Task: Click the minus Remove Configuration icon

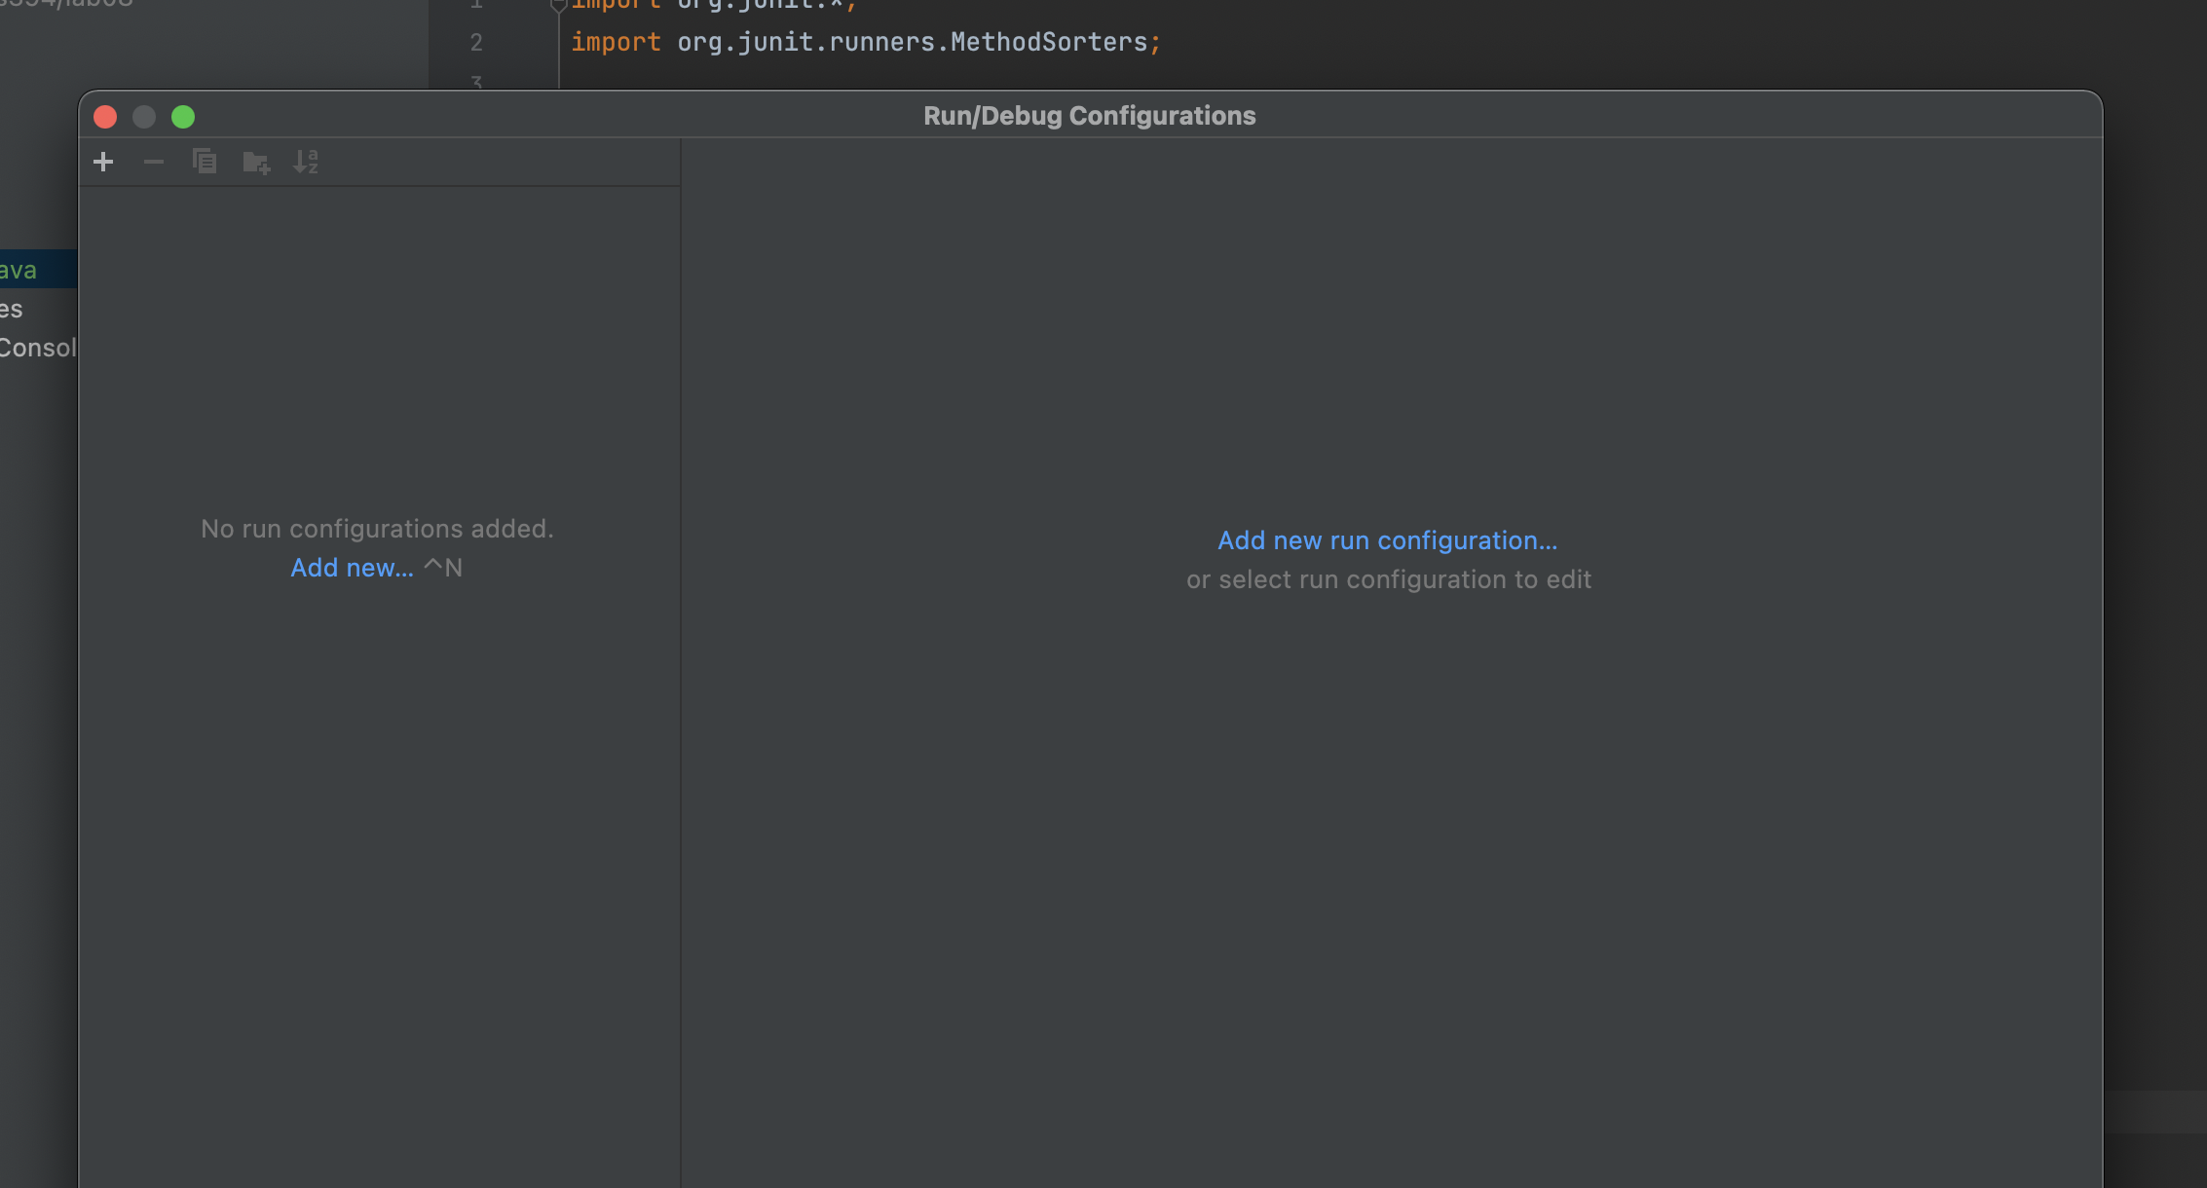Action: [x=154, y=162]
